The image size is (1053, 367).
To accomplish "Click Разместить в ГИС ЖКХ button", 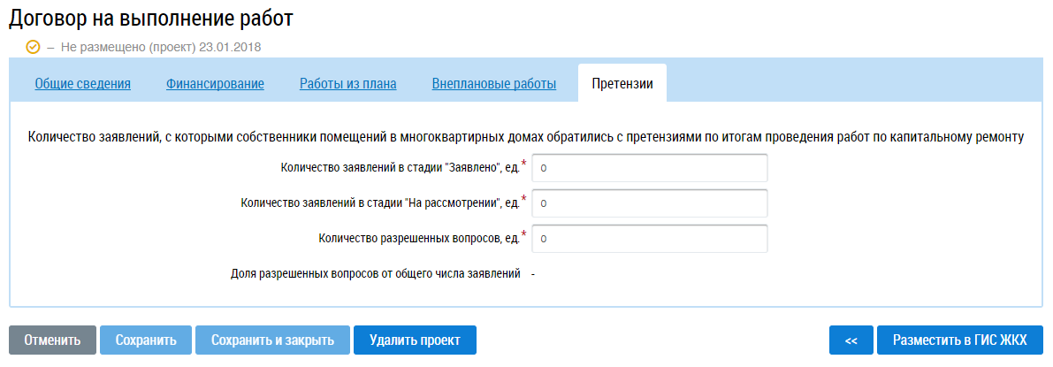I will tap(960, 340).
